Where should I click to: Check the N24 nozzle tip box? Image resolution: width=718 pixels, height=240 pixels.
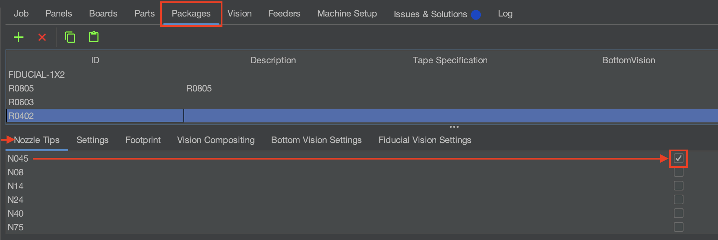point(678,199)
